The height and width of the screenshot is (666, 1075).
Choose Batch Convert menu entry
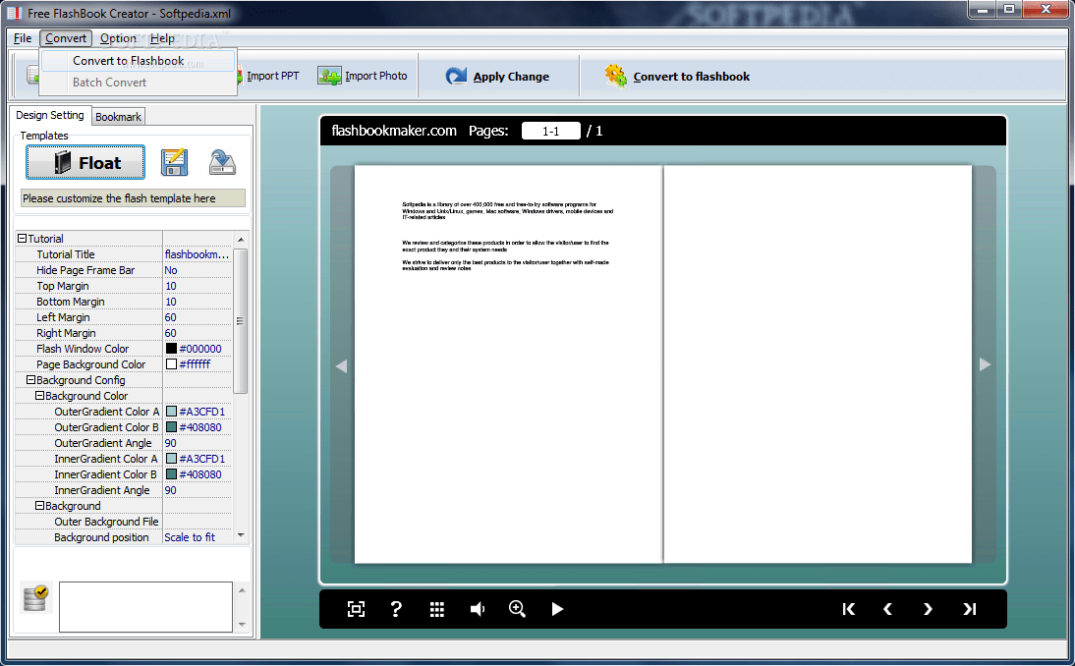(138, 83)
